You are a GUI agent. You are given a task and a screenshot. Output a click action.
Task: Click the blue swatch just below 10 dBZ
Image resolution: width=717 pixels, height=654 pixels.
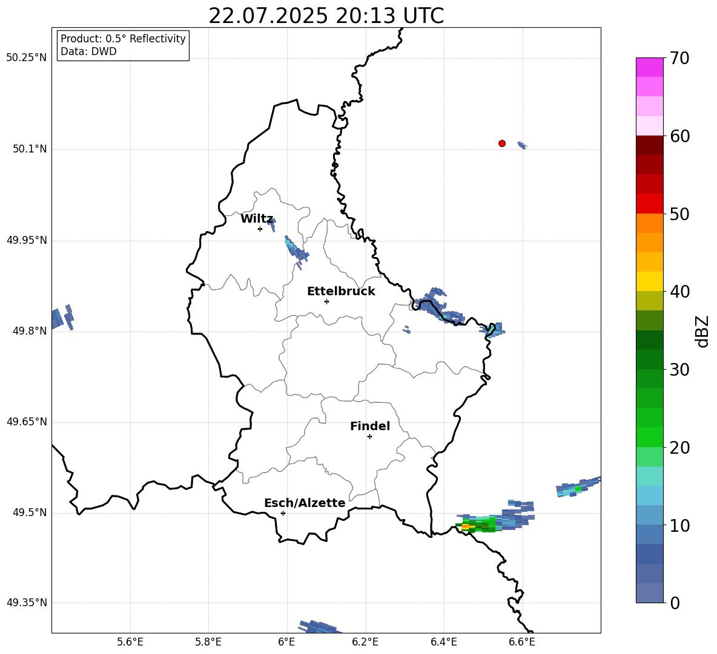point(649,534)
